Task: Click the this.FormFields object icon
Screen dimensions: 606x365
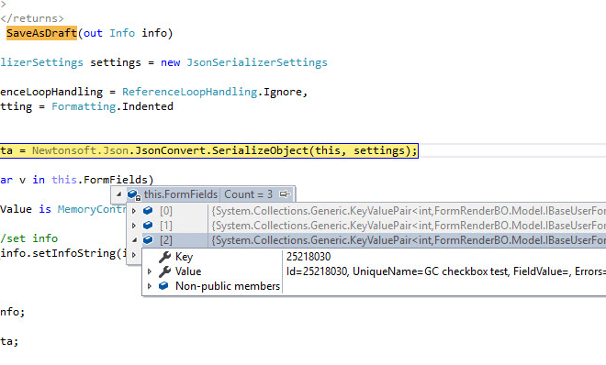Action: pos(134,194)
